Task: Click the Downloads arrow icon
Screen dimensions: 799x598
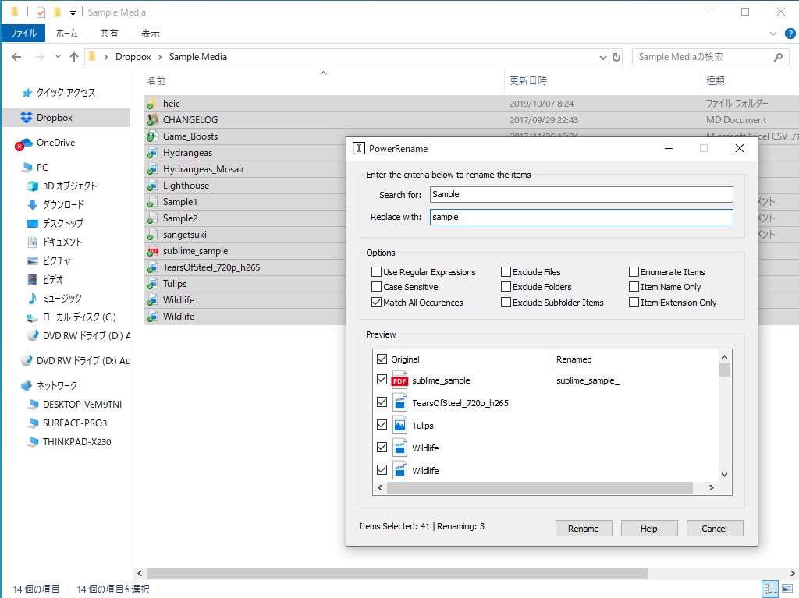Action: (33, 205)
